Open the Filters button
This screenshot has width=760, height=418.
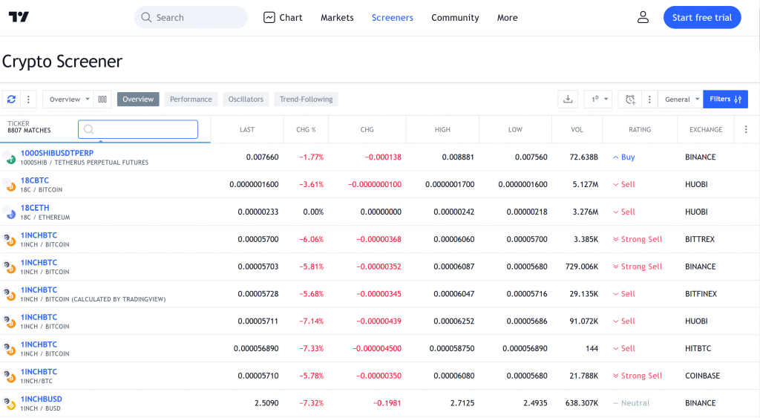[x=725, y=99]
